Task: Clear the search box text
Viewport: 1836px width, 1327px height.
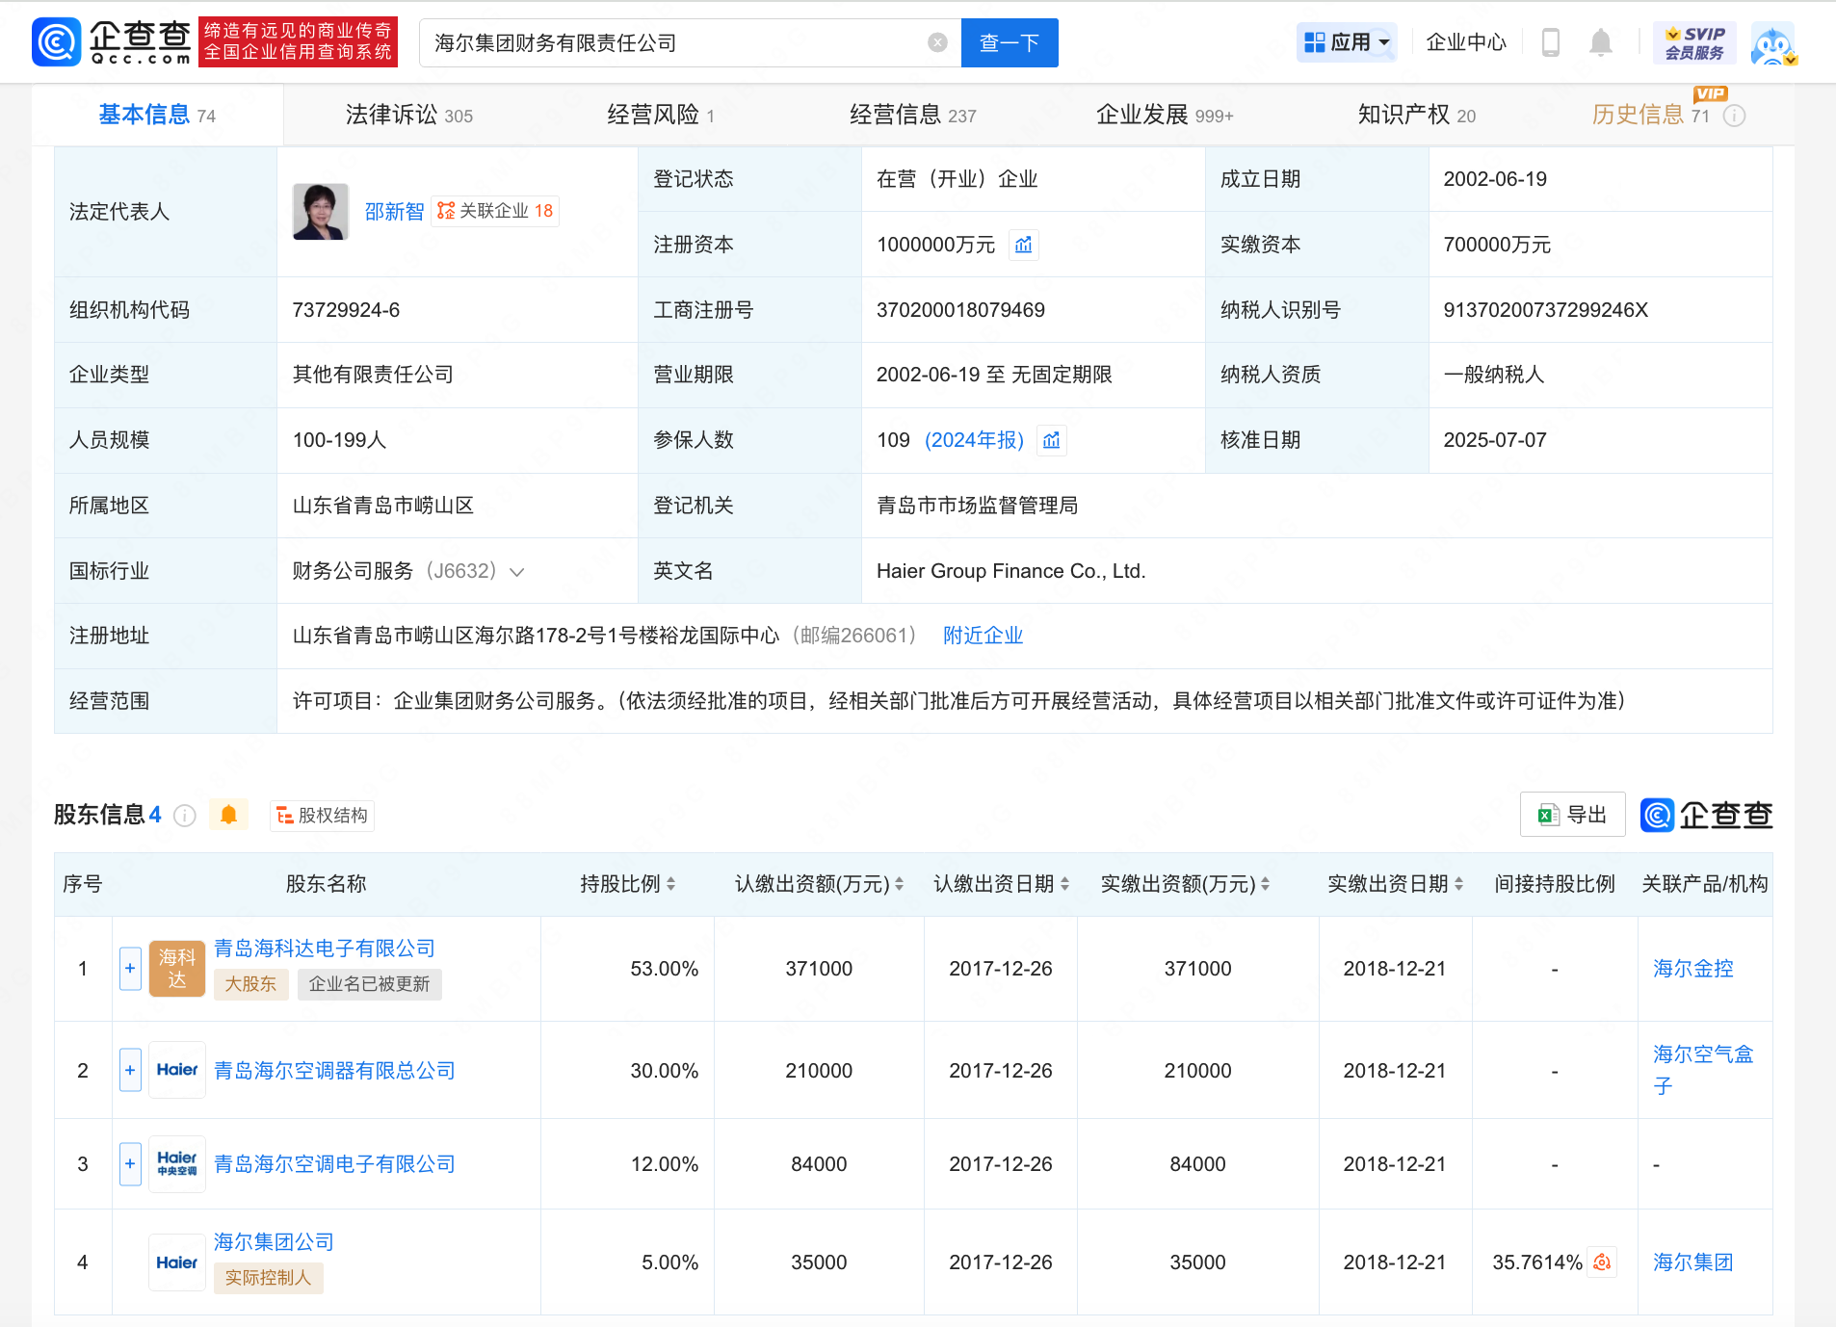Action: [937, 42]
